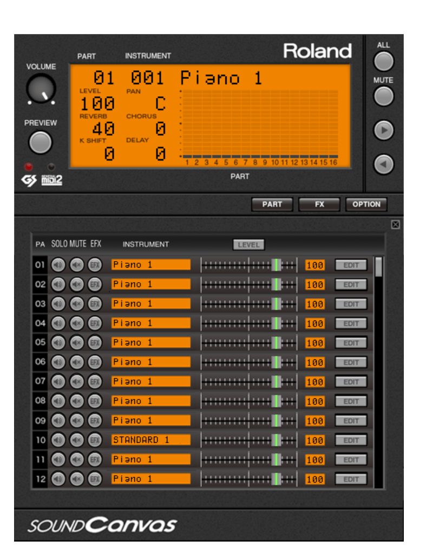Click Piano 1 on the main display

[221, 78]
